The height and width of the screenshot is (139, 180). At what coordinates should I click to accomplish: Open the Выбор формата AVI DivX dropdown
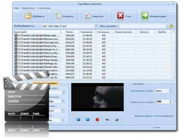click(x=96, y=26)
